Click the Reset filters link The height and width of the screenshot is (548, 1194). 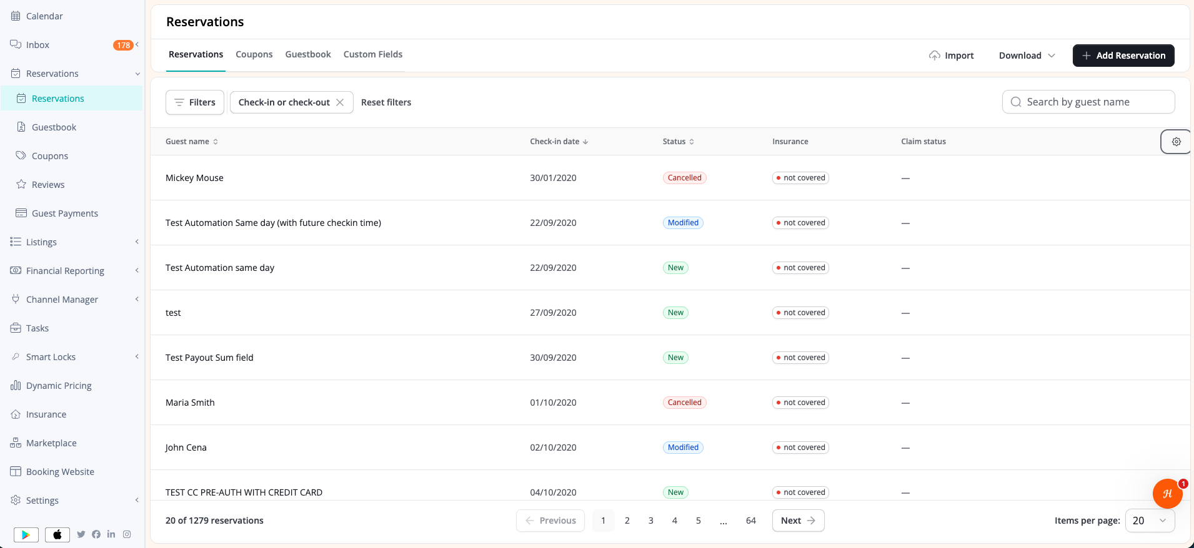[386, 102]
